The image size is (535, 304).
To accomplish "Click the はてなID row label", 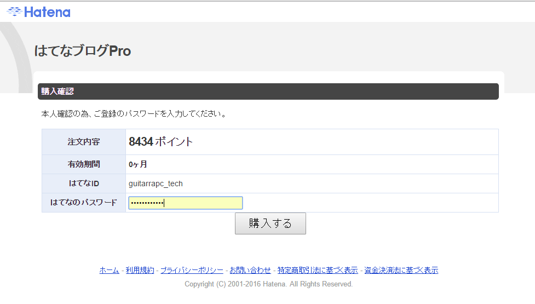I will tap(84, 183).
